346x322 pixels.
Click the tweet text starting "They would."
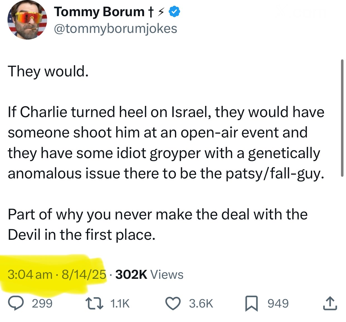(x=48, y=71)
